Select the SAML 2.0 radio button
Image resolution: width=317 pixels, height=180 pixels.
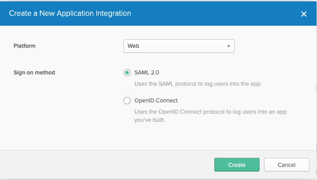pyautogui.click(x=127, y=73)
